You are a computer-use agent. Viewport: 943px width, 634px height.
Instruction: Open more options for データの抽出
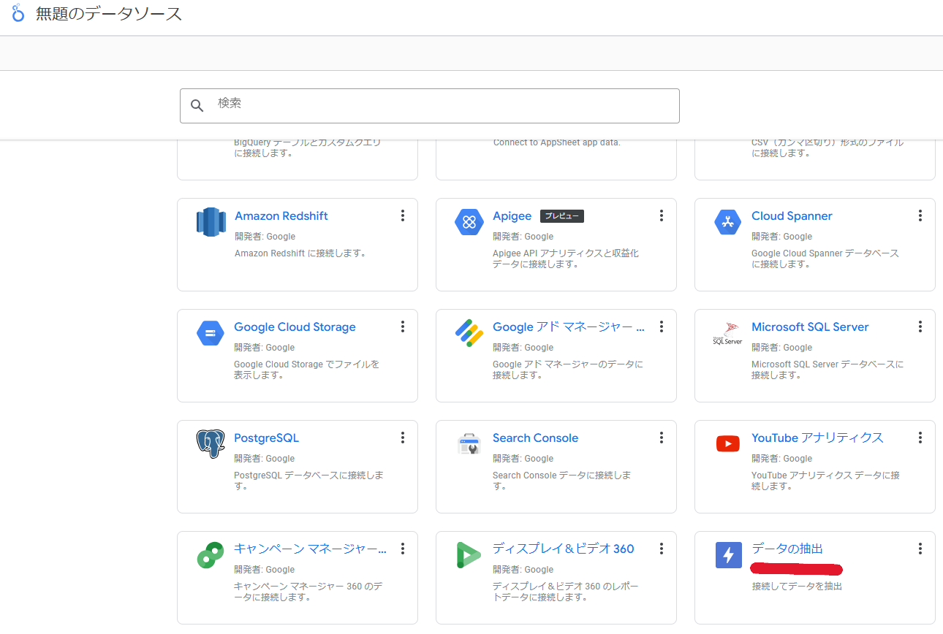pyautogui.click(x=920, y=549)
